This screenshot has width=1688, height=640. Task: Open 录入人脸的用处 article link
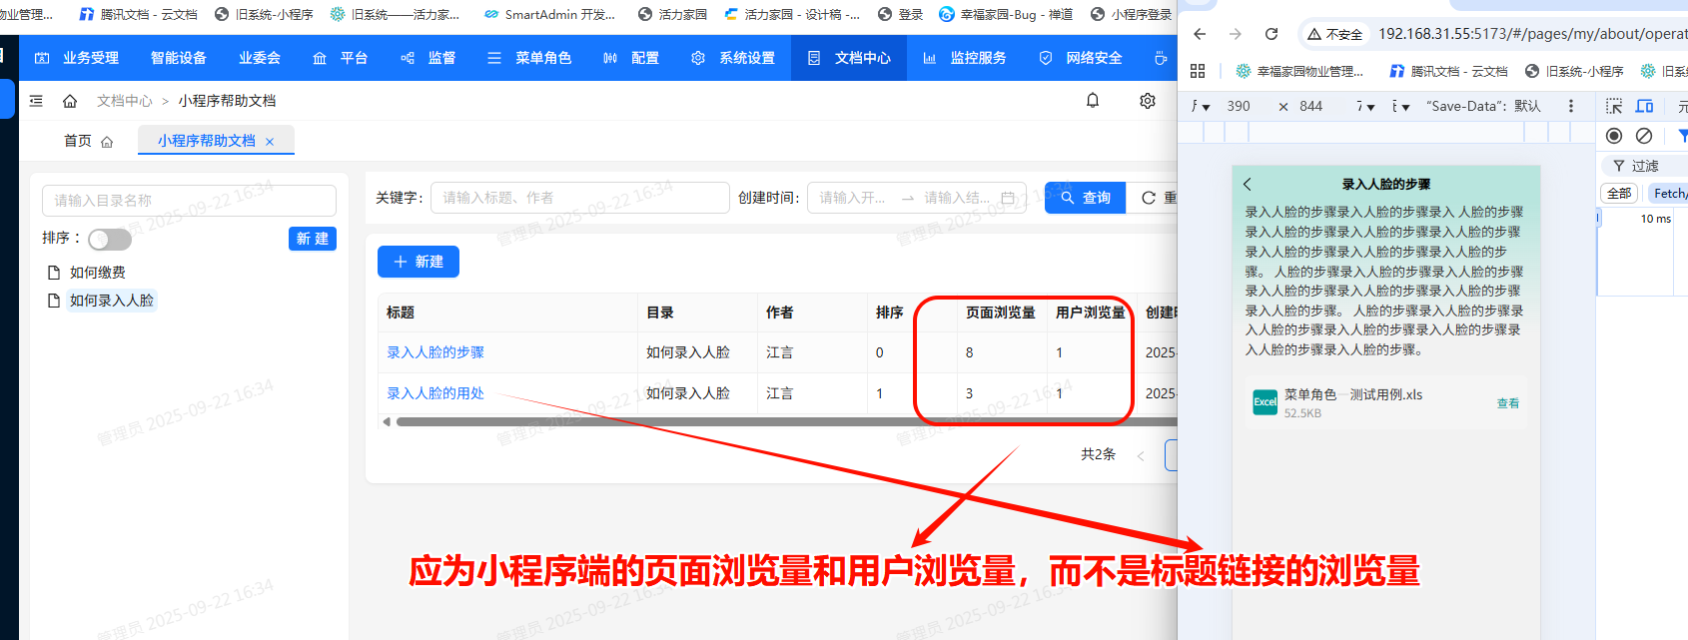pos(435,393)
